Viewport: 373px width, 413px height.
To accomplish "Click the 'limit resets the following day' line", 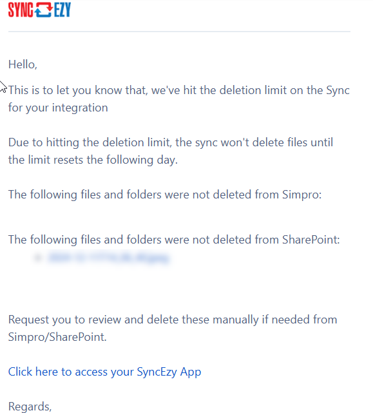I will click(93, 160).
